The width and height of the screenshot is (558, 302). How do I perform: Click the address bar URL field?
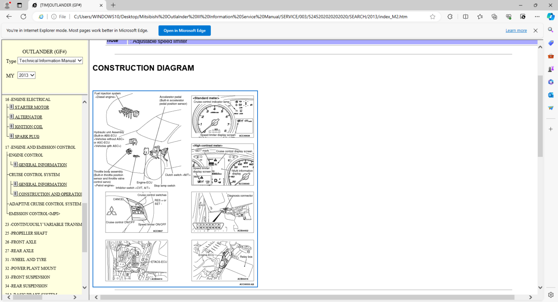pos(240,17)
